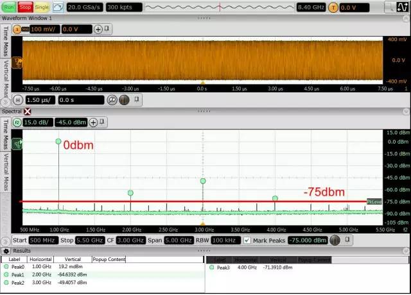Select the peak marker at 3.00 GHz
The width and height of the screenshot is (411, 295).
(203, 181)
